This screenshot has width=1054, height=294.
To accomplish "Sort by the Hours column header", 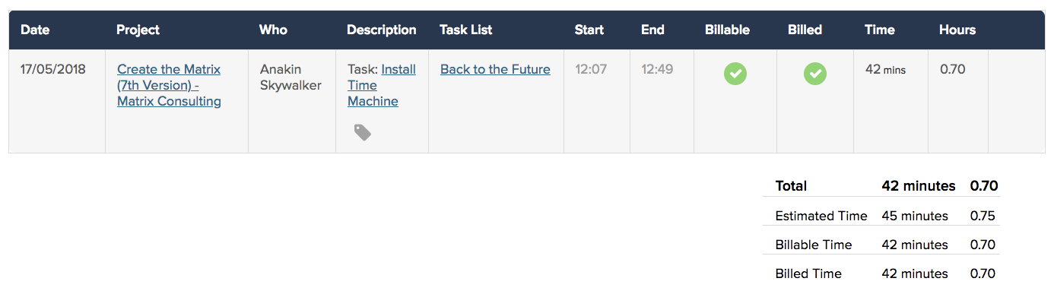I will coord(957,30).
